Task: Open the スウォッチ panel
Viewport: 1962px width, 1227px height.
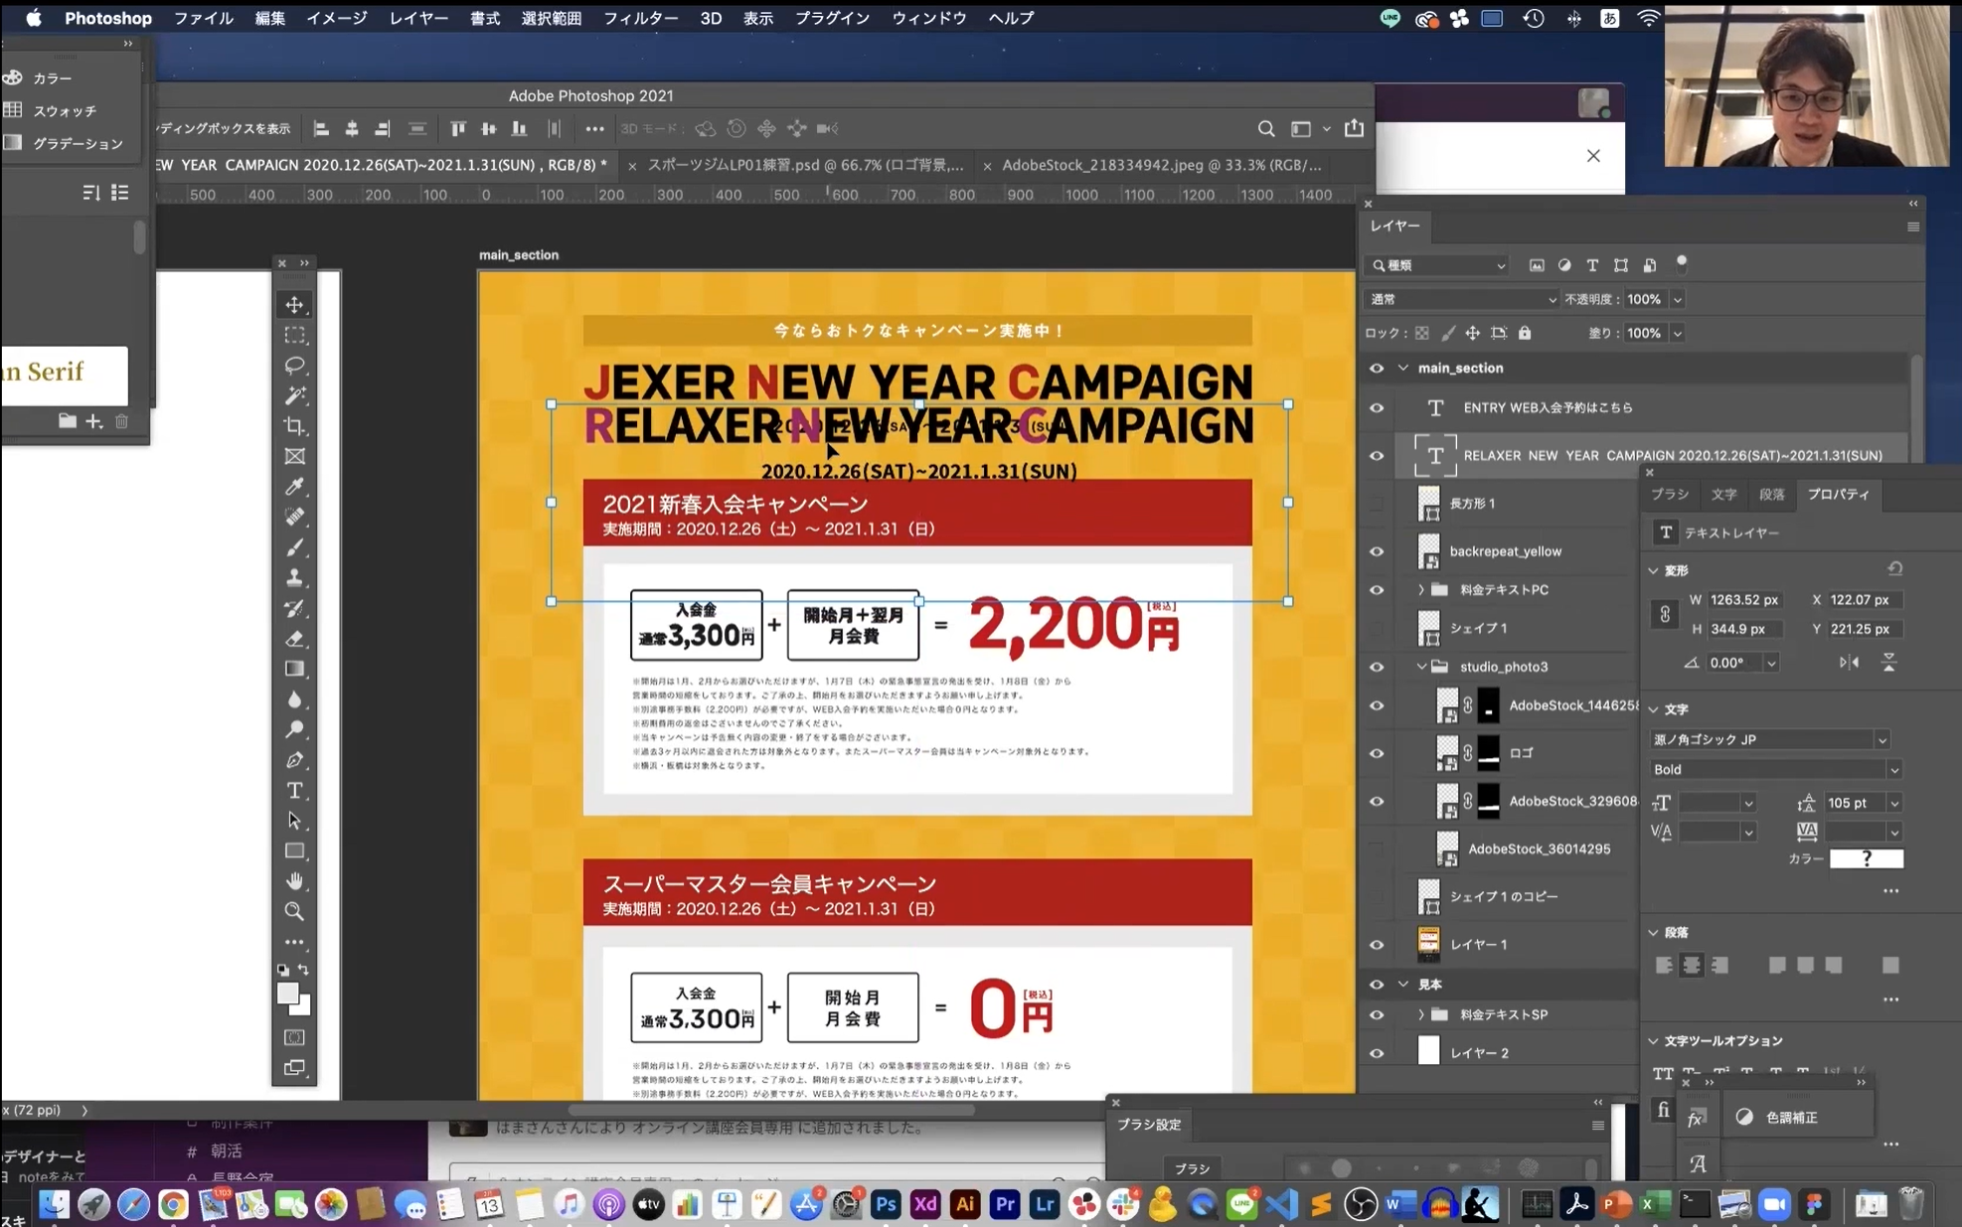Action: (65, 111)
